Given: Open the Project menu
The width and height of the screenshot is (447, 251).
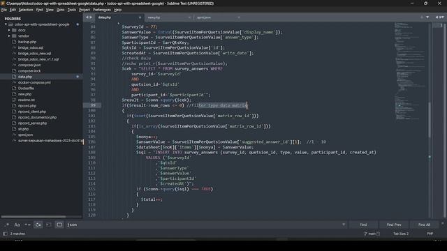Looking at the screenshot, I should 85,10.
